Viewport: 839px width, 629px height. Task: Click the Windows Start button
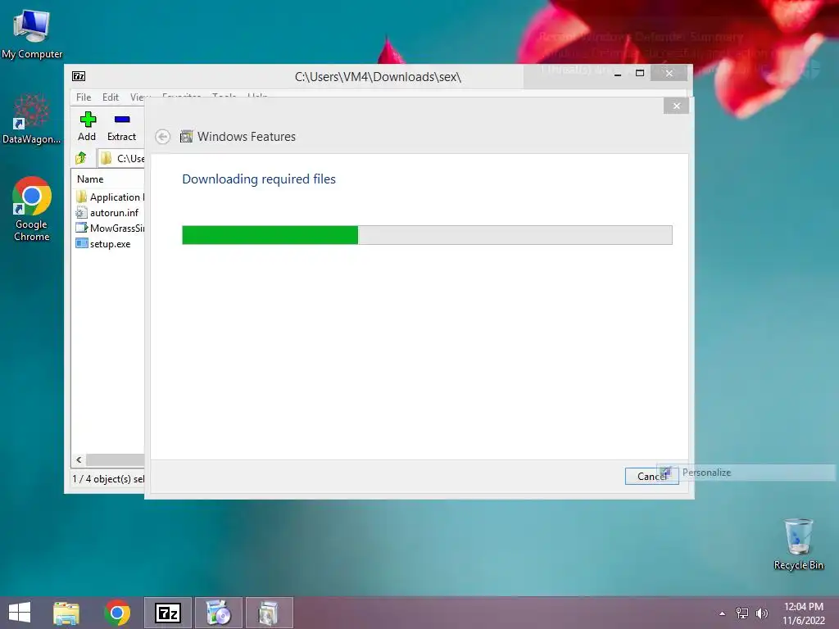point(20,613)
